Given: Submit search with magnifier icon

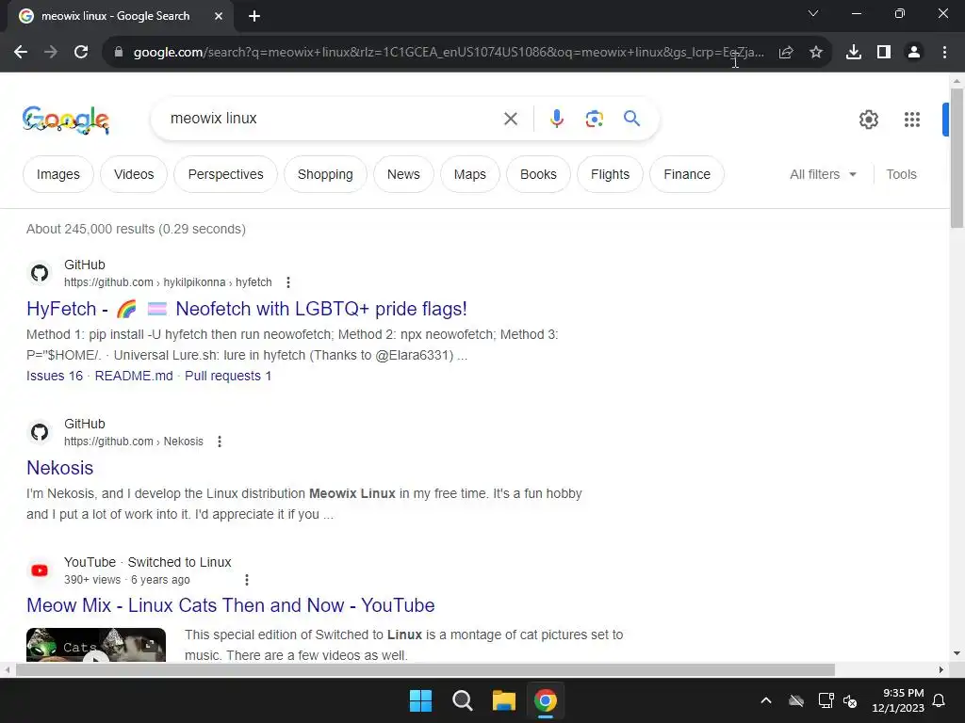Looking at the screenshot, I should click(632, 118).
